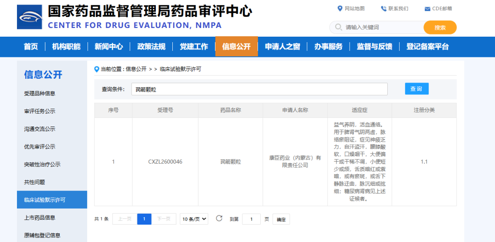The height and width of the screenshot is (242, 495).
Task: Click the refresh icon in pagination bar
Action: point(219,218)
